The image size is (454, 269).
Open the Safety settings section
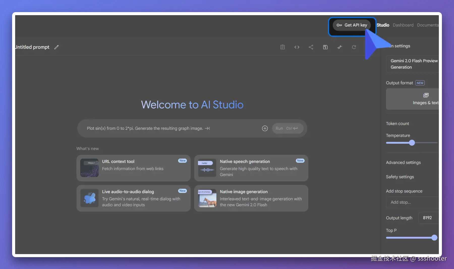(400, 177)
